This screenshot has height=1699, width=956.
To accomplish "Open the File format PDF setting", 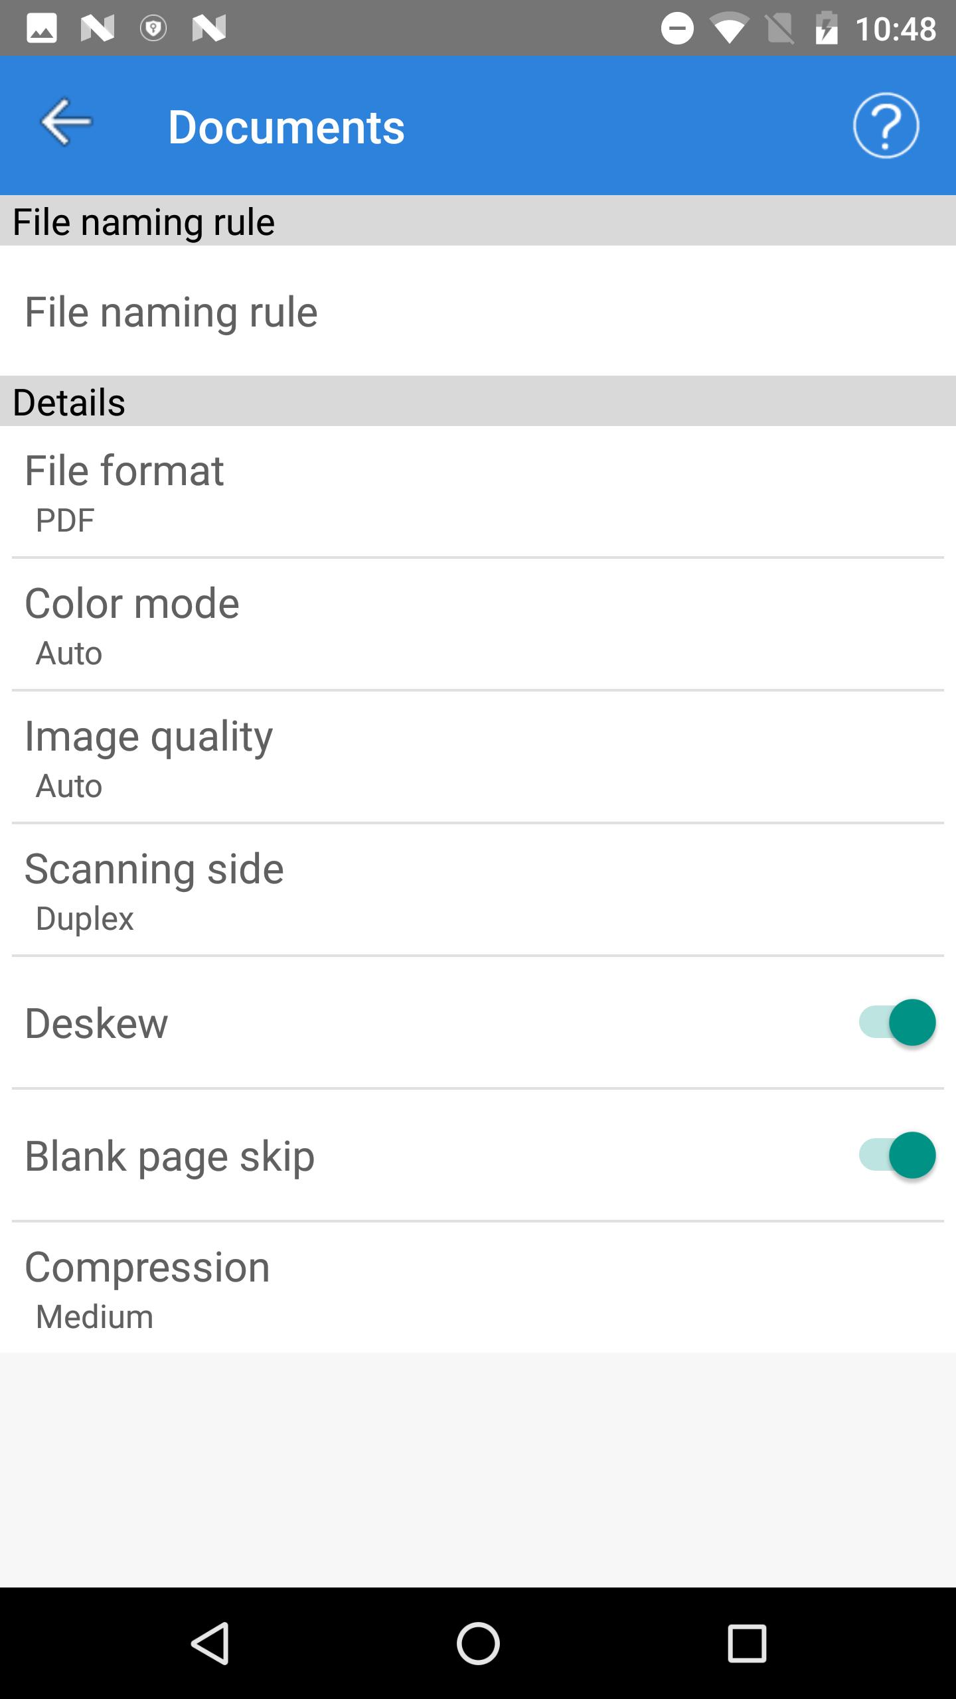I will [x=478, y=491].
